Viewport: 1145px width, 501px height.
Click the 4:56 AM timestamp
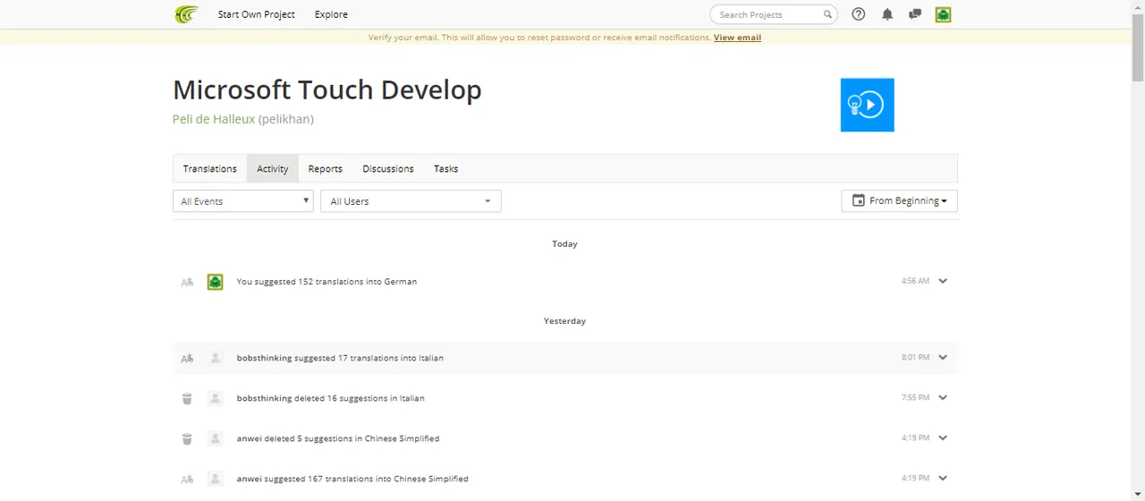click(915, 281)
